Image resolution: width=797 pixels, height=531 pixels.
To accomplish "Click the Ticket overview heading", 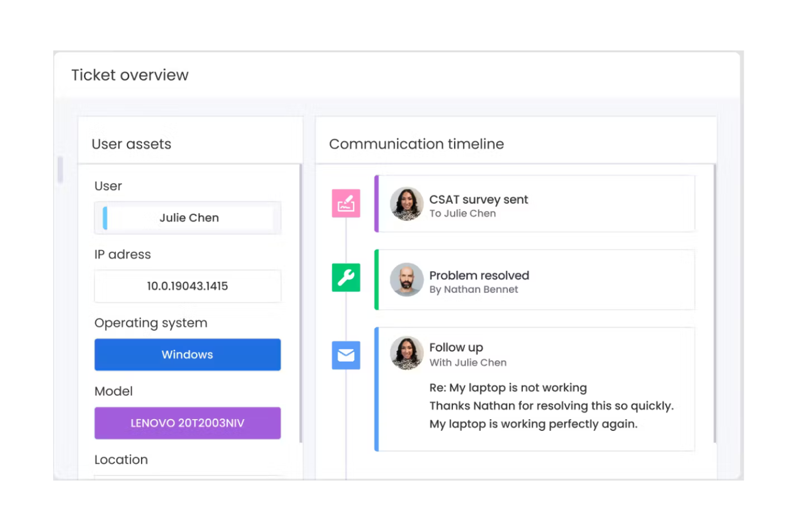I will pos(130,75).
